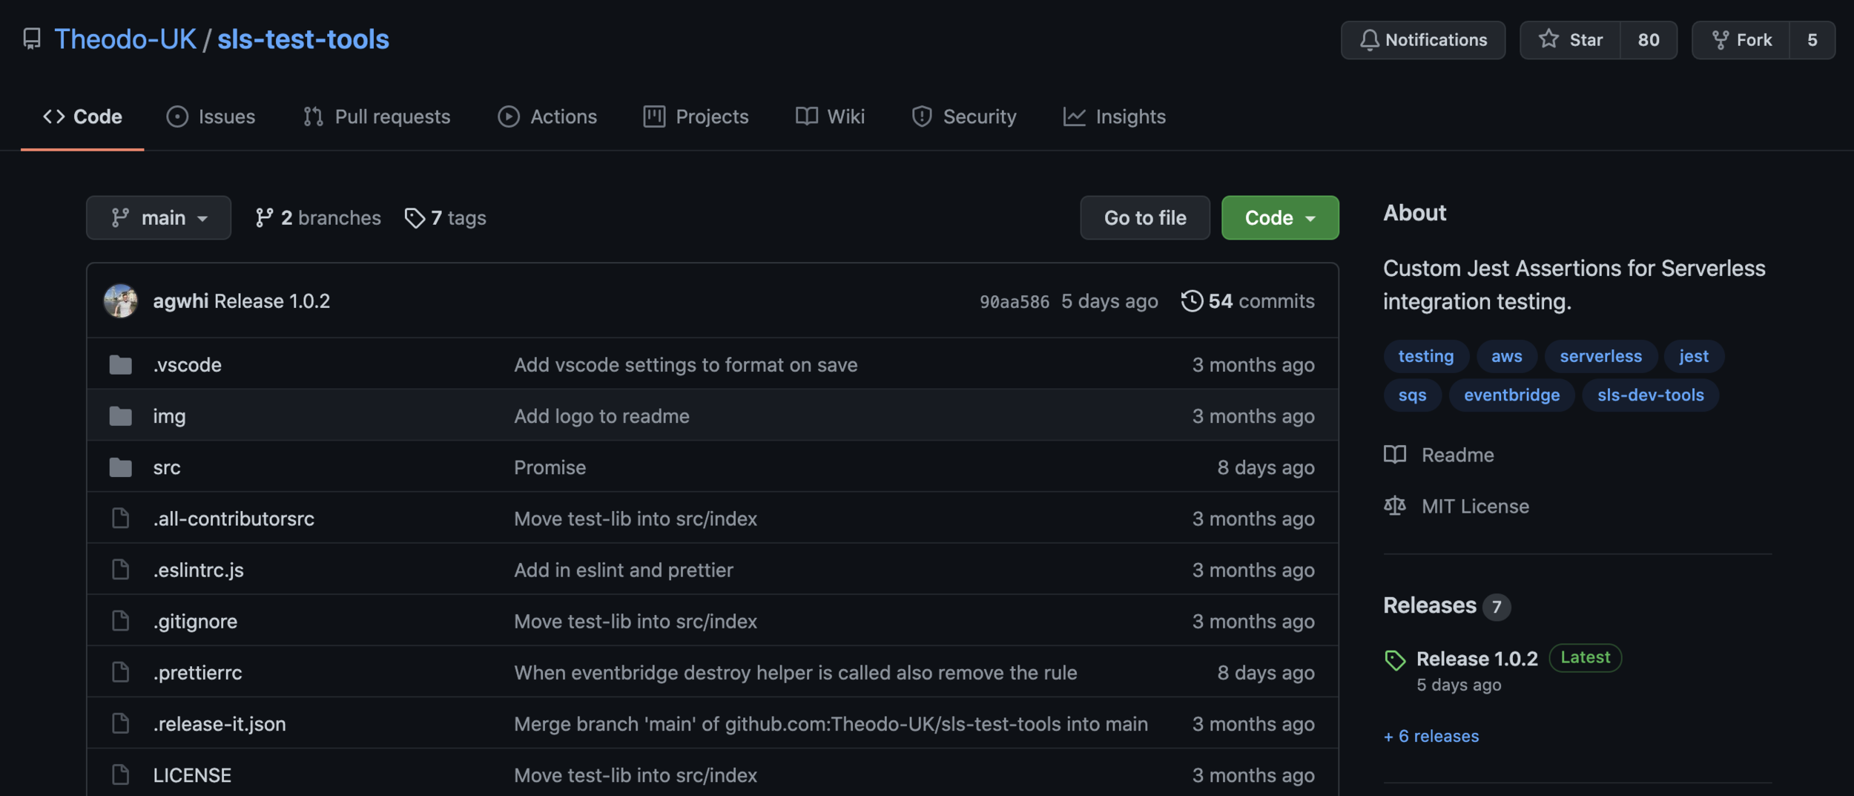Click the Go to file button
Screen dimensions: 1854x796
(x=1145, y=217)
